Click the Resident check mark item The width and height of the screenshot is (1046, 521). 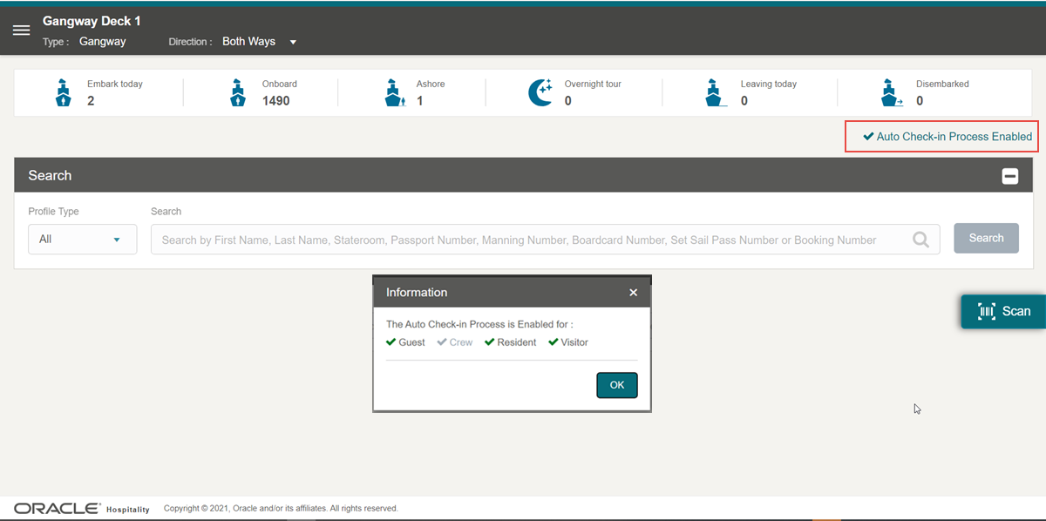(x=511, y=342)
